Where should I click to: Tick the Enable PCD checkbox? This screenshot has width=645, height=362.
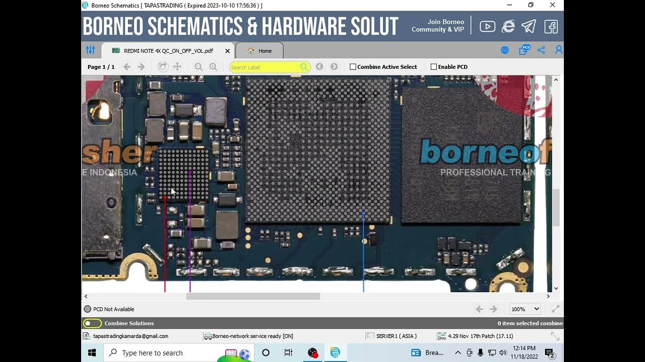click(434, 67)
